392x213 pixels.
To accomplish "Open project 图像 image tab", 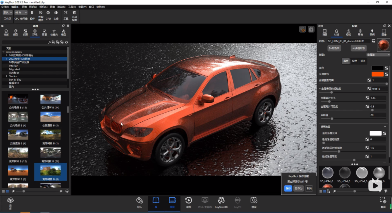I will click(x=384, y=32).
